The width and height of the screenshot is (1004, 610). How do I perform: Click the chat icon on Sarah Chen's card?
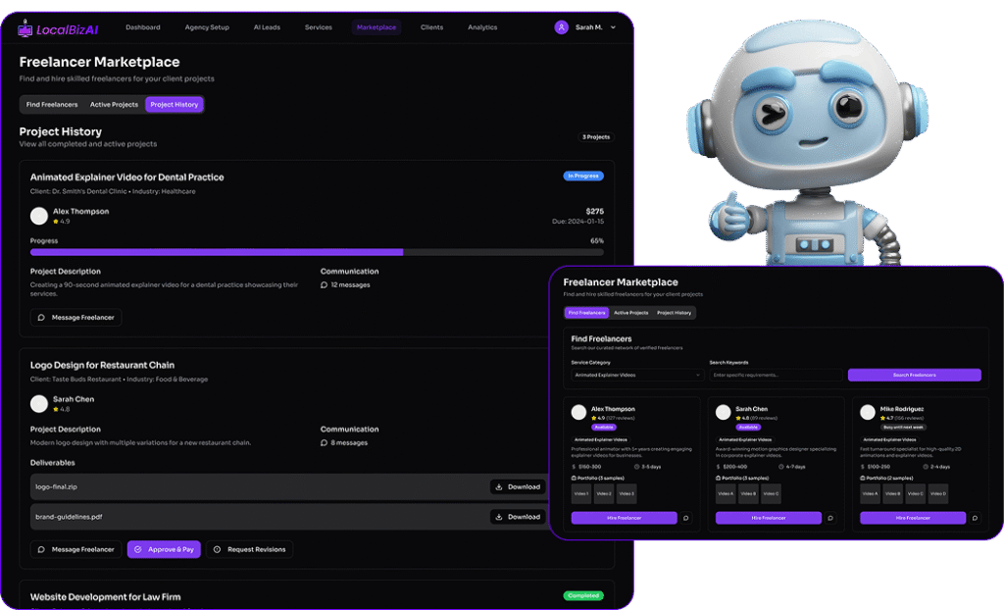830,518
